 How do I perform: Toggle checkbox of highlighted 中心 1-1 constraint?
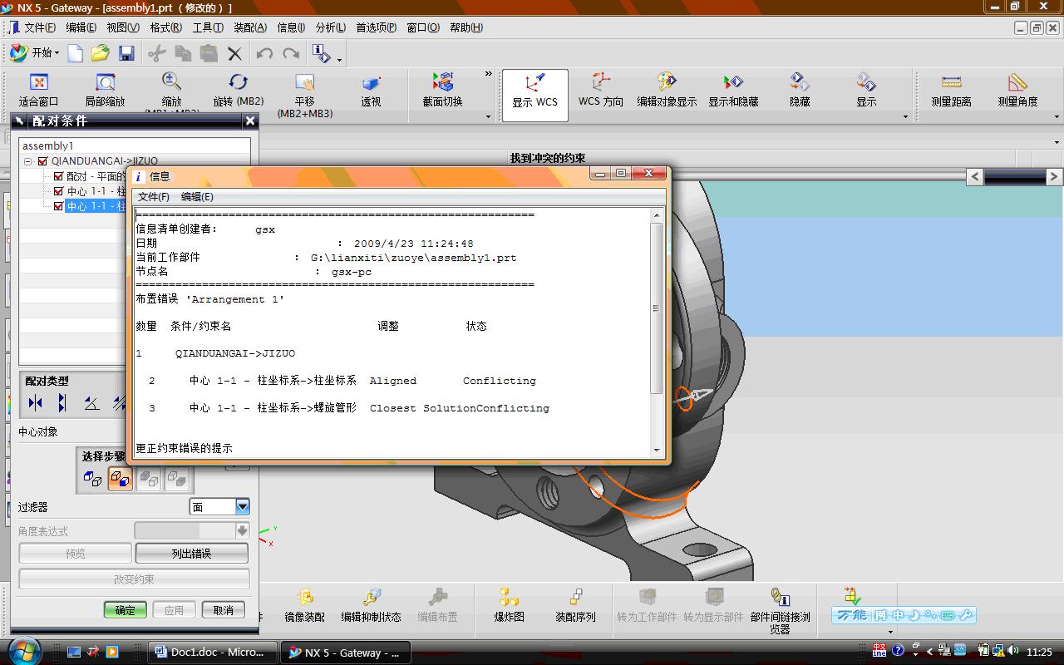58,206
